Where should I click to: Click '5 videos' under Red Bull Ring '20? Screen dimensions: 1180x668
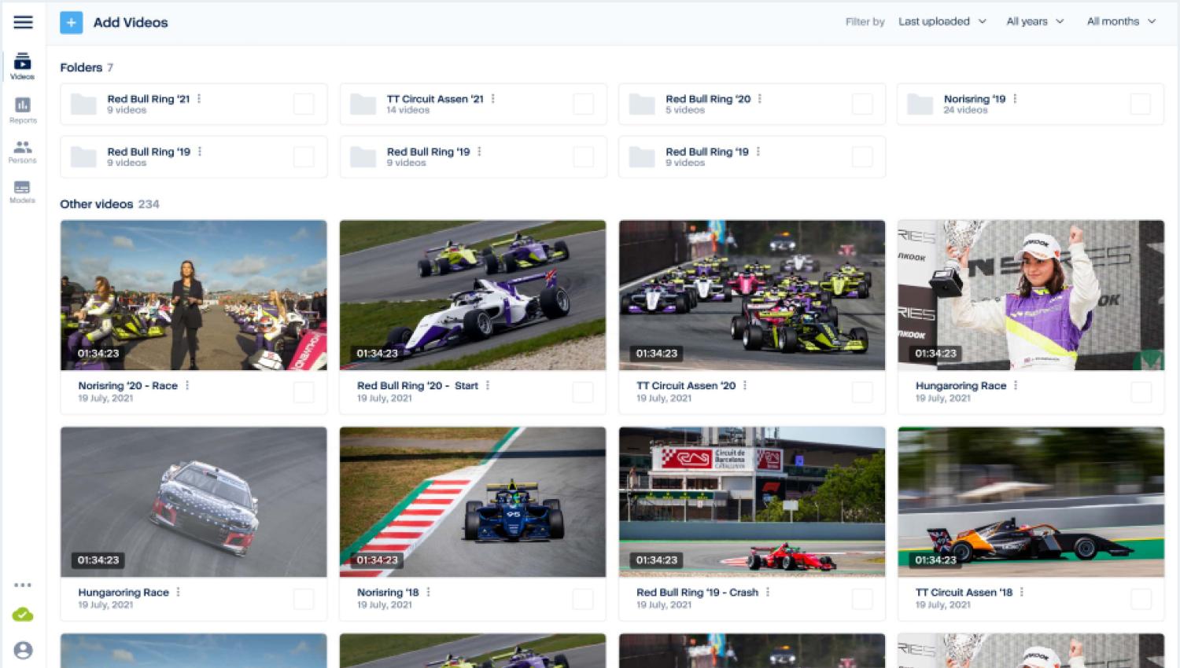pyautogui.click(x=684, y=111)
